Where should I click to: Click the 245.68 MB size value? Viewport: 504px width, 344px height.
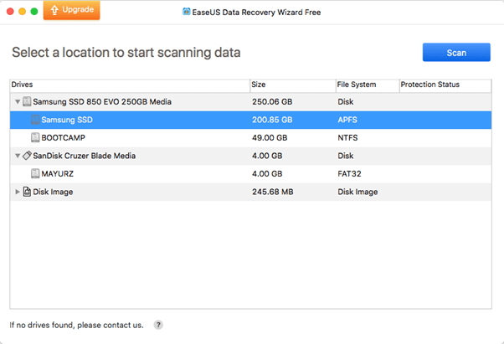click(x=273, y=192)
